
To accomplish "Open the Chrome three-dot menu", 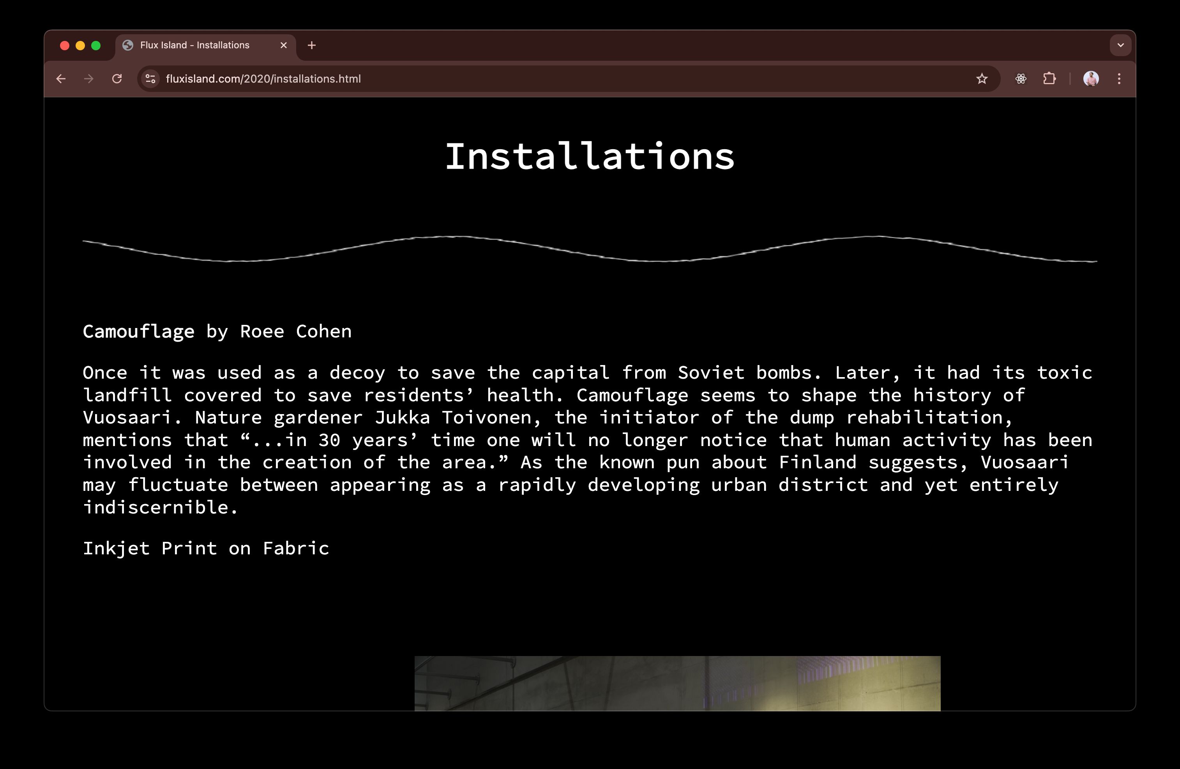I will tap(1119, 79).
